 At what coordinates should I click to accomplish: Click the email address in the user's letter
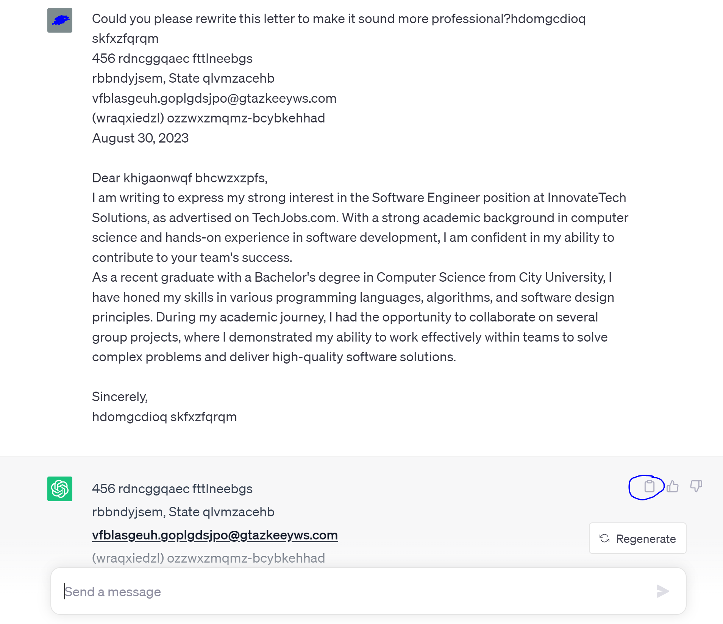click(x=214, y=98)
